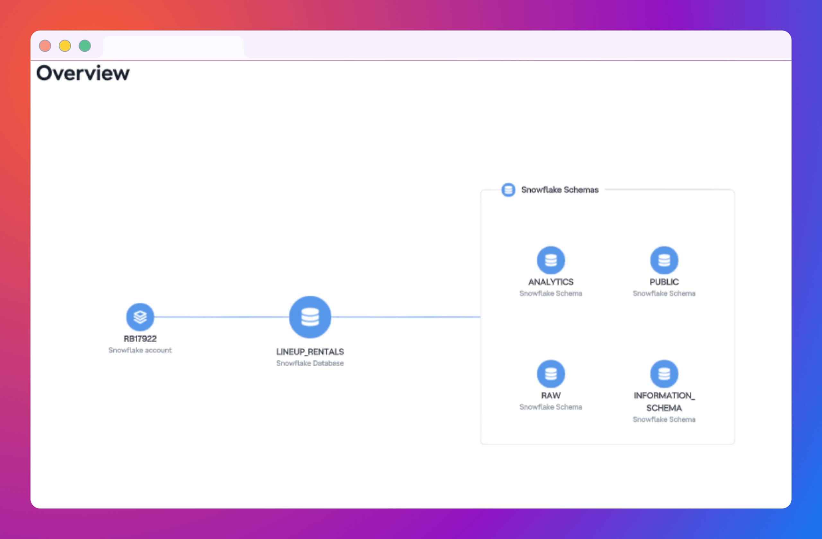
Task: Select the blank browser tab
Action: pyautogui.click(x=173, y=47)
